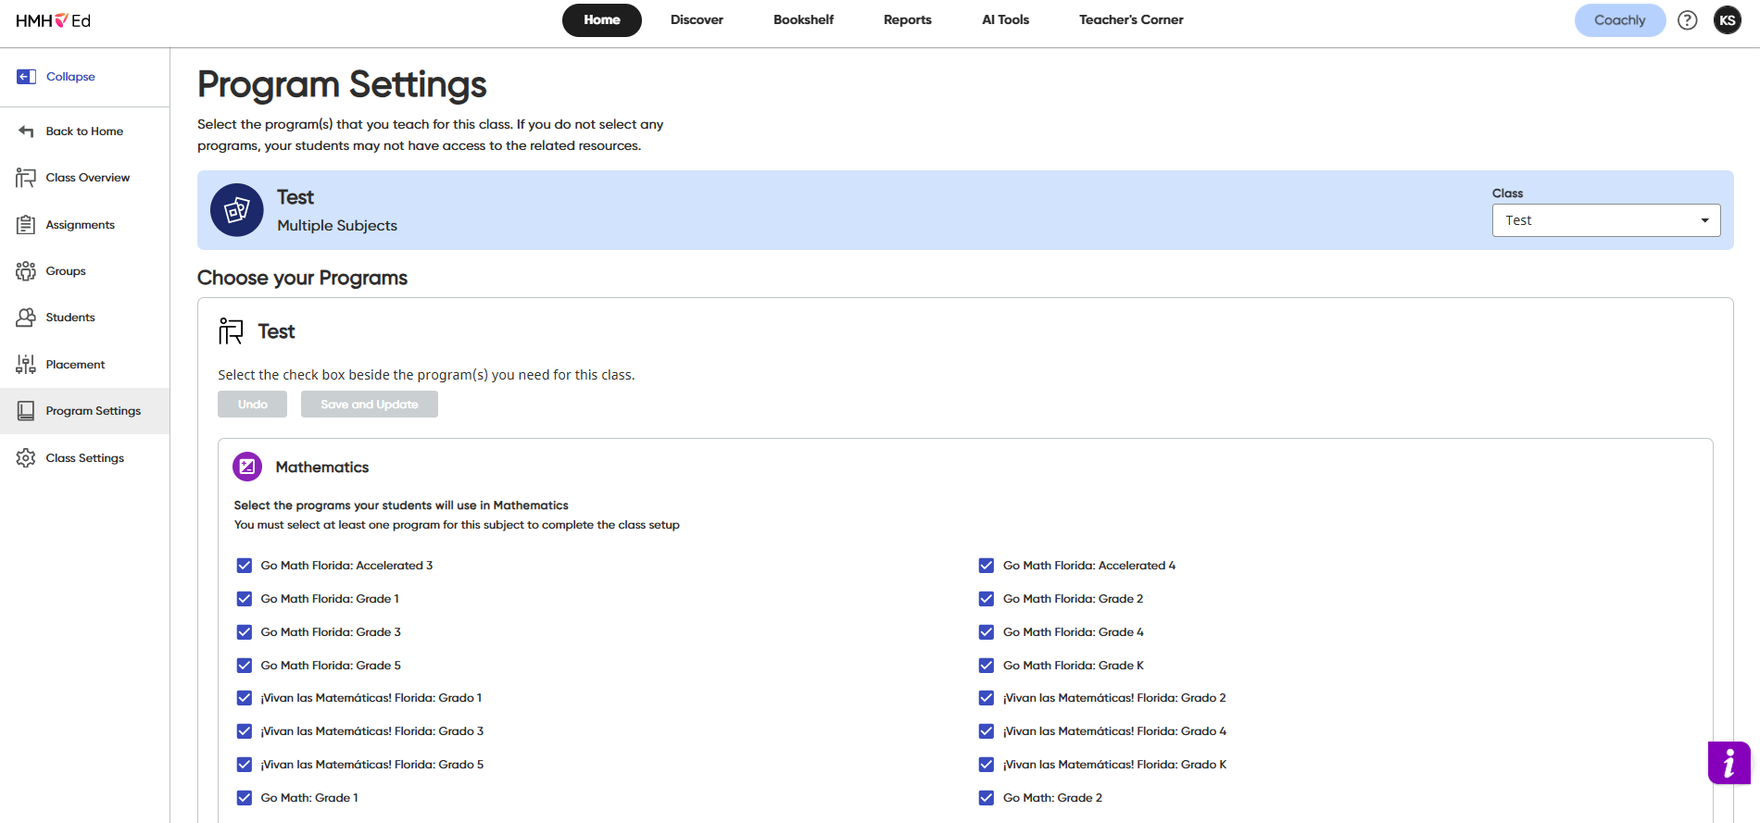Screen dimensions: 1760x823
Task: Click the Program Settings book icon
Action: pyautogui.click(x=26, y=411)
